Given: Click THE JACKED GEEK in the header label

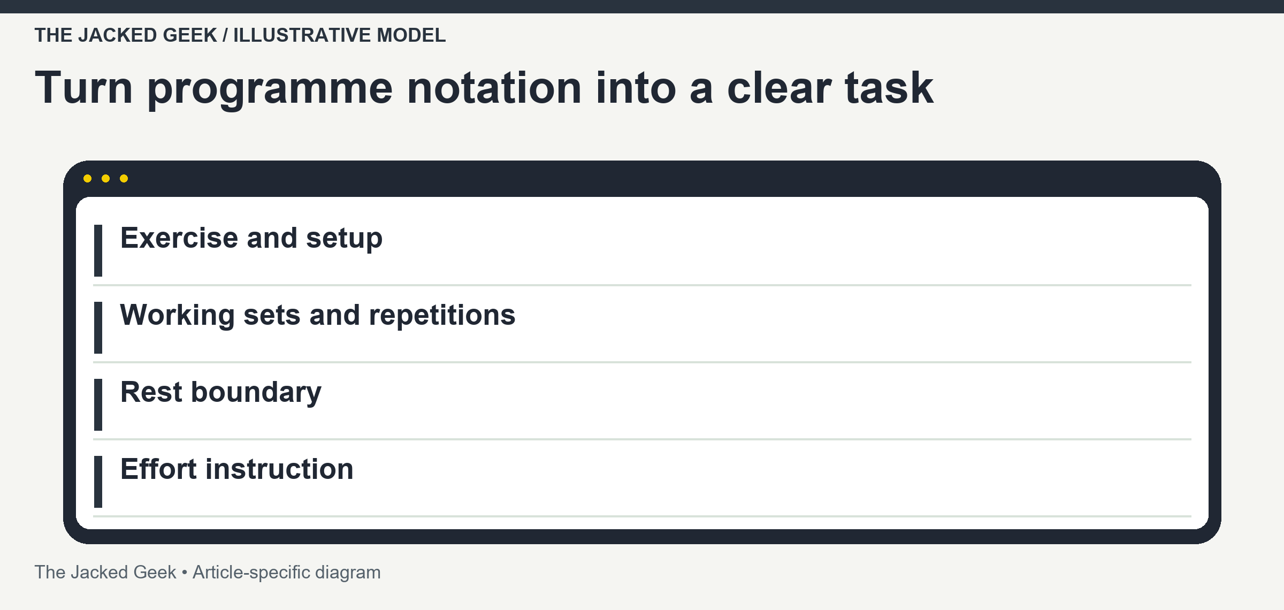Looking at the screenshot, I should click(126, 35).
